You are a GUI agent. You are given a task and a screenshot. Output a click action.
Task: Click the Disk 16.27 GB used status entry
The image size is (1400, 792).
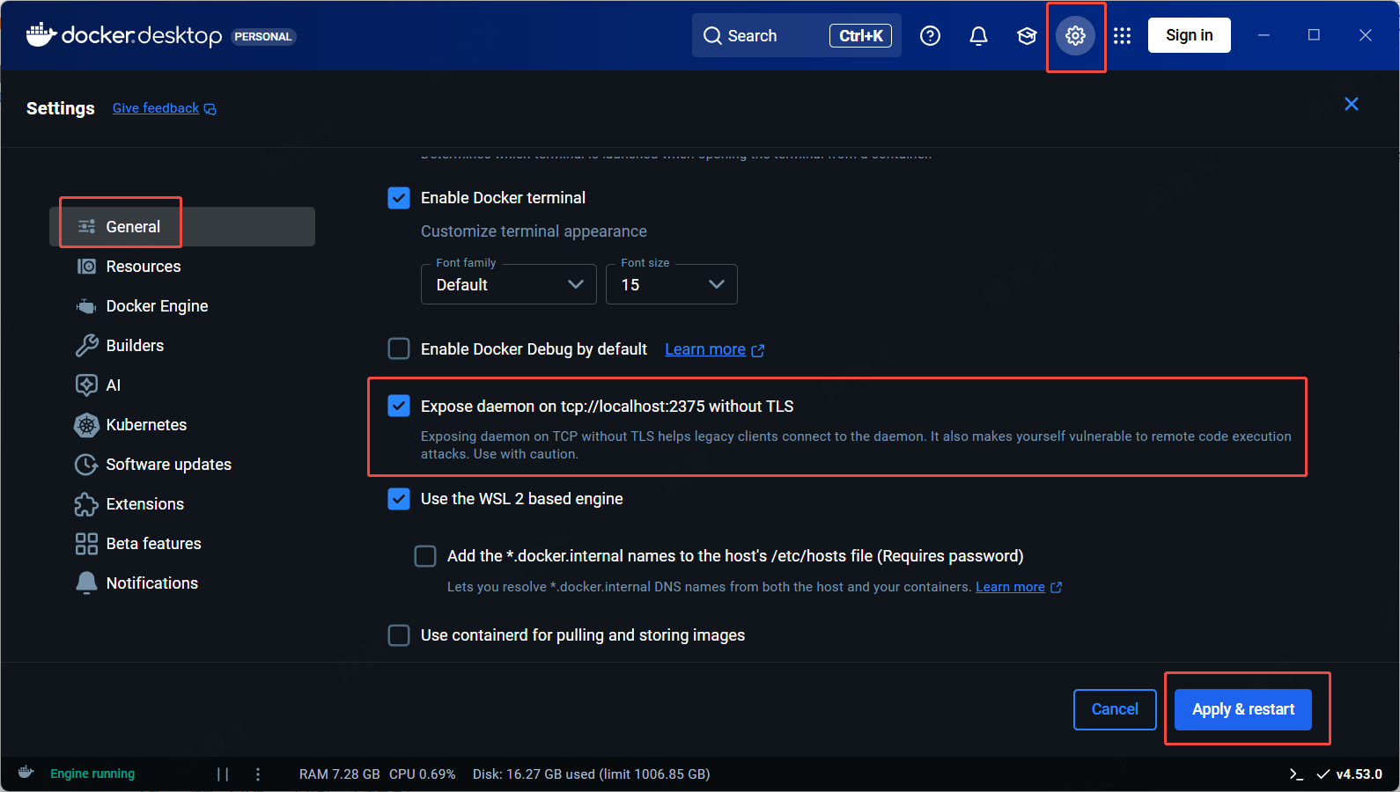(x=592, y=774)
